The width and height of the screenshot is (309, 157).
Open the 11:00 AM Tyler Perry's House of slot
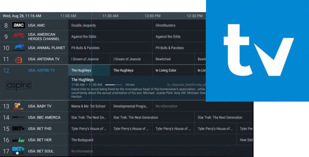coord(89,129)
